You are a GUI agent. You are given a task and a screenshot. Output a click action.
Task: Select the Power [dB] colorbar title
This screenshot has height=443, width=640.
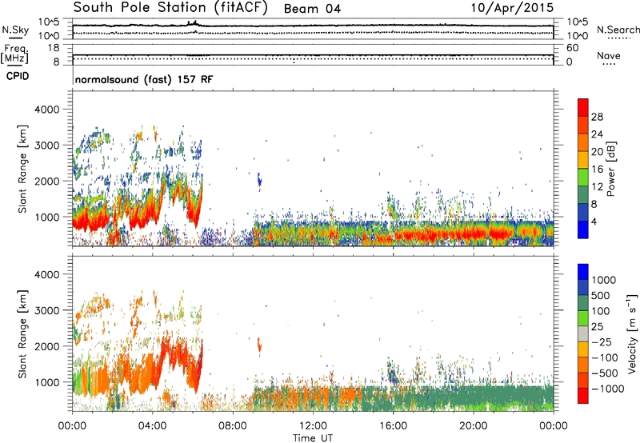(x=610, y=169)
